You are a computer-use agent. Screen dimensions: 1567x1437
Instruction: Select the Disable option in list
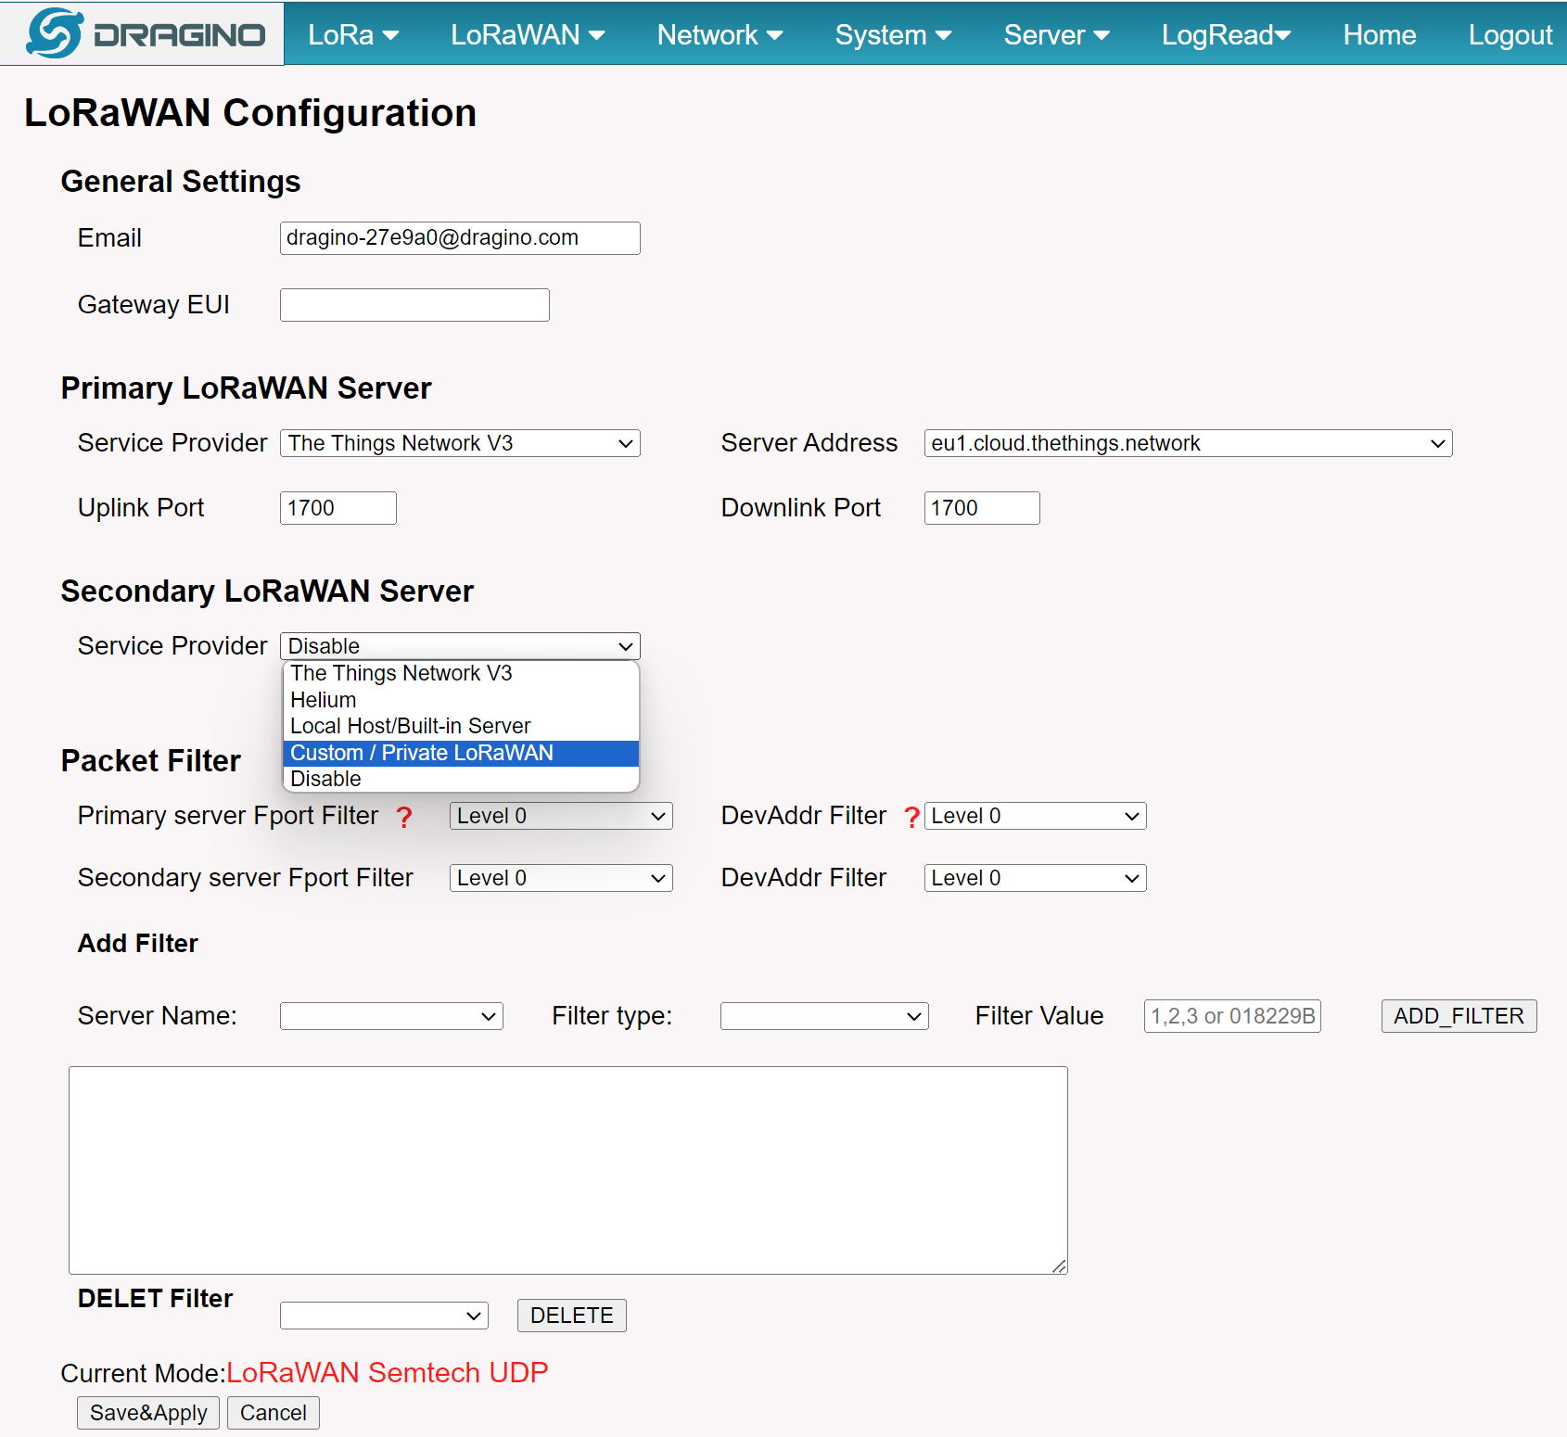pyautogui.click(x=460, y=779)
